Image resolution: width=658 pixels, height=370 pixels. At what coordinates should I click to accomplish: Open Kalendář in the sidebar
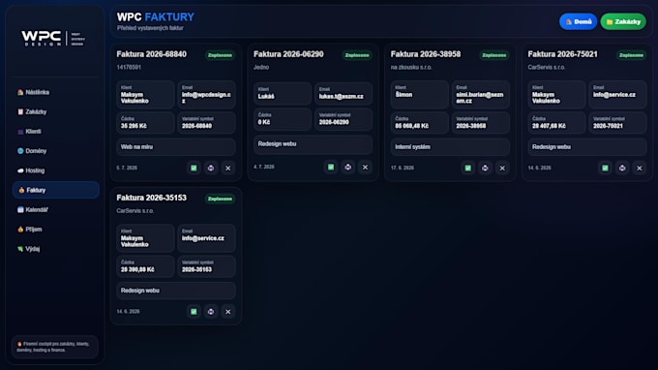56,209
